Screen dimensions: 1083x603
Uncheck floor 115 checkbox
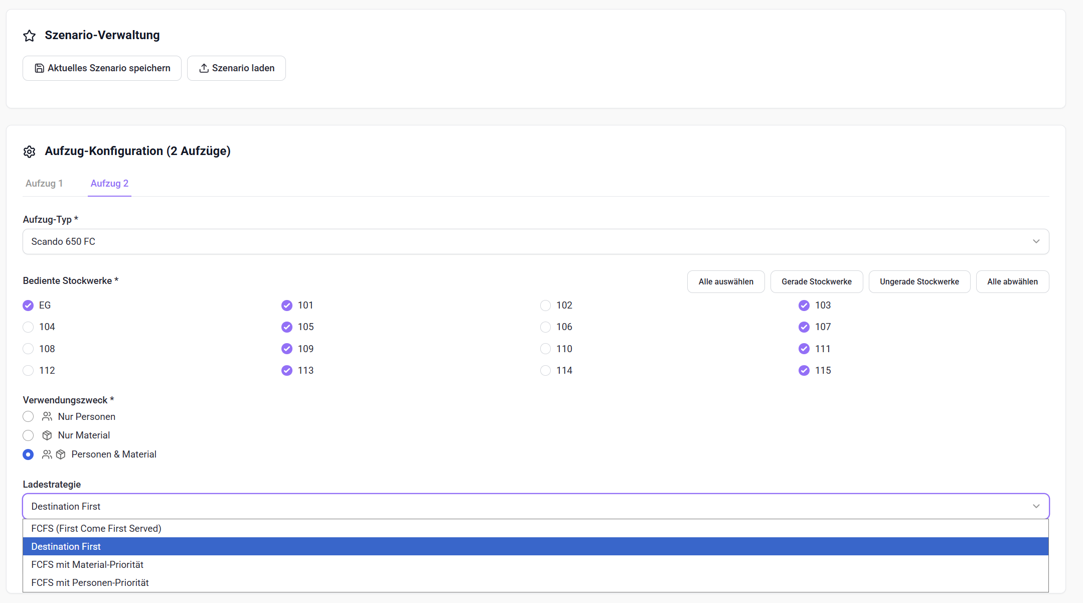(x=804, y=371)
